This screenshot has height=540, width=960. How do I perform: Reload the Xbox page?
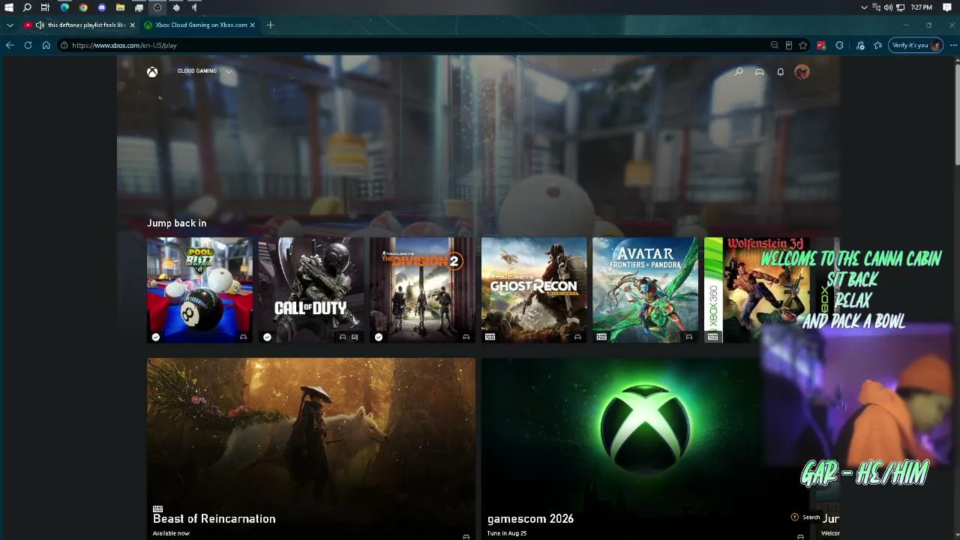[x=28, y=45]
